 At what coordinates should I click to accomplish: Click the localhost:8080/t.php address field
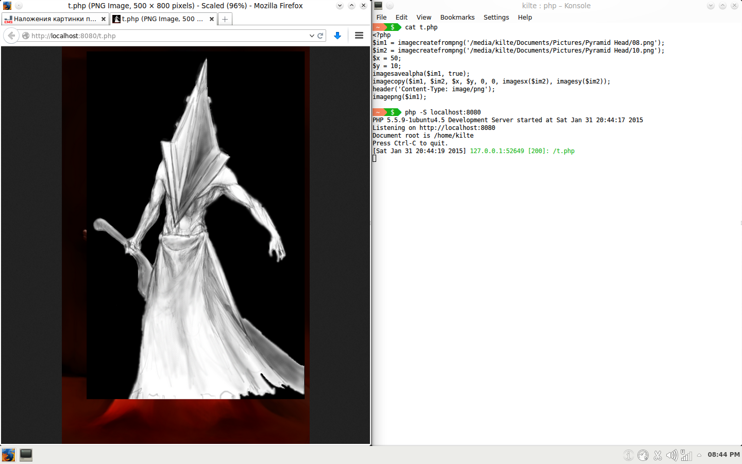click(165, 36)
